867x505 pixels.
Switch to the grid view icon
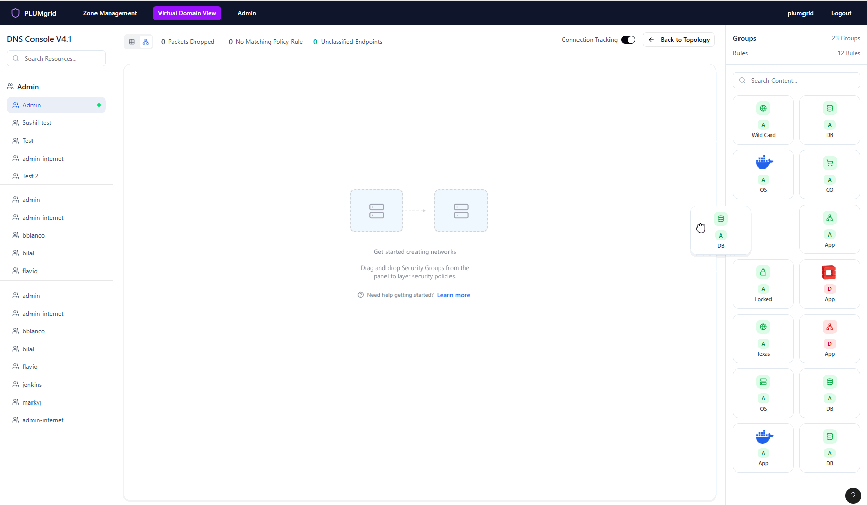pyautogui.click(x=132, y=42)
